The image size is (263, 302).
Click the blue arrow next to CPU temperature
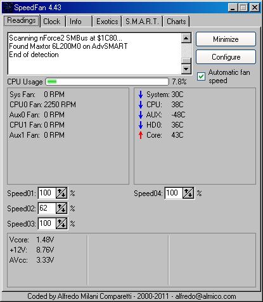[x=141, y=105]
